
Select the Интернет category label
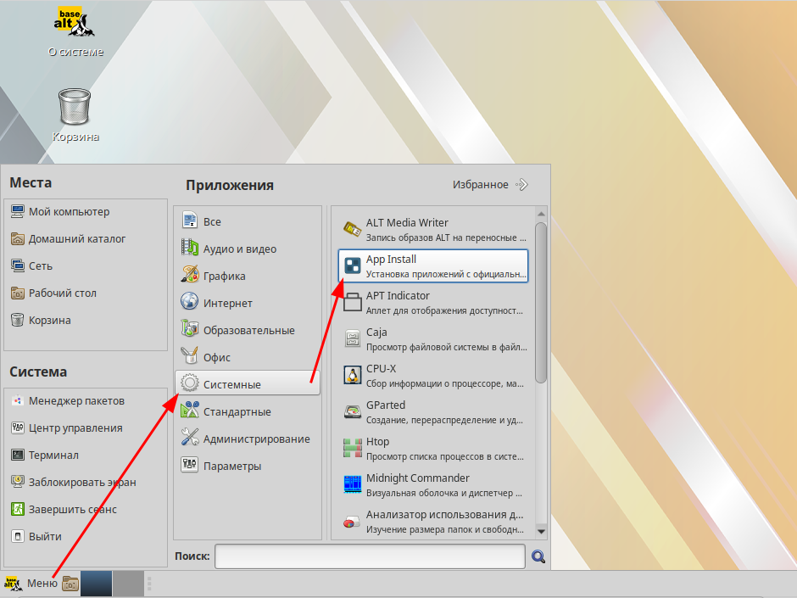228,304
